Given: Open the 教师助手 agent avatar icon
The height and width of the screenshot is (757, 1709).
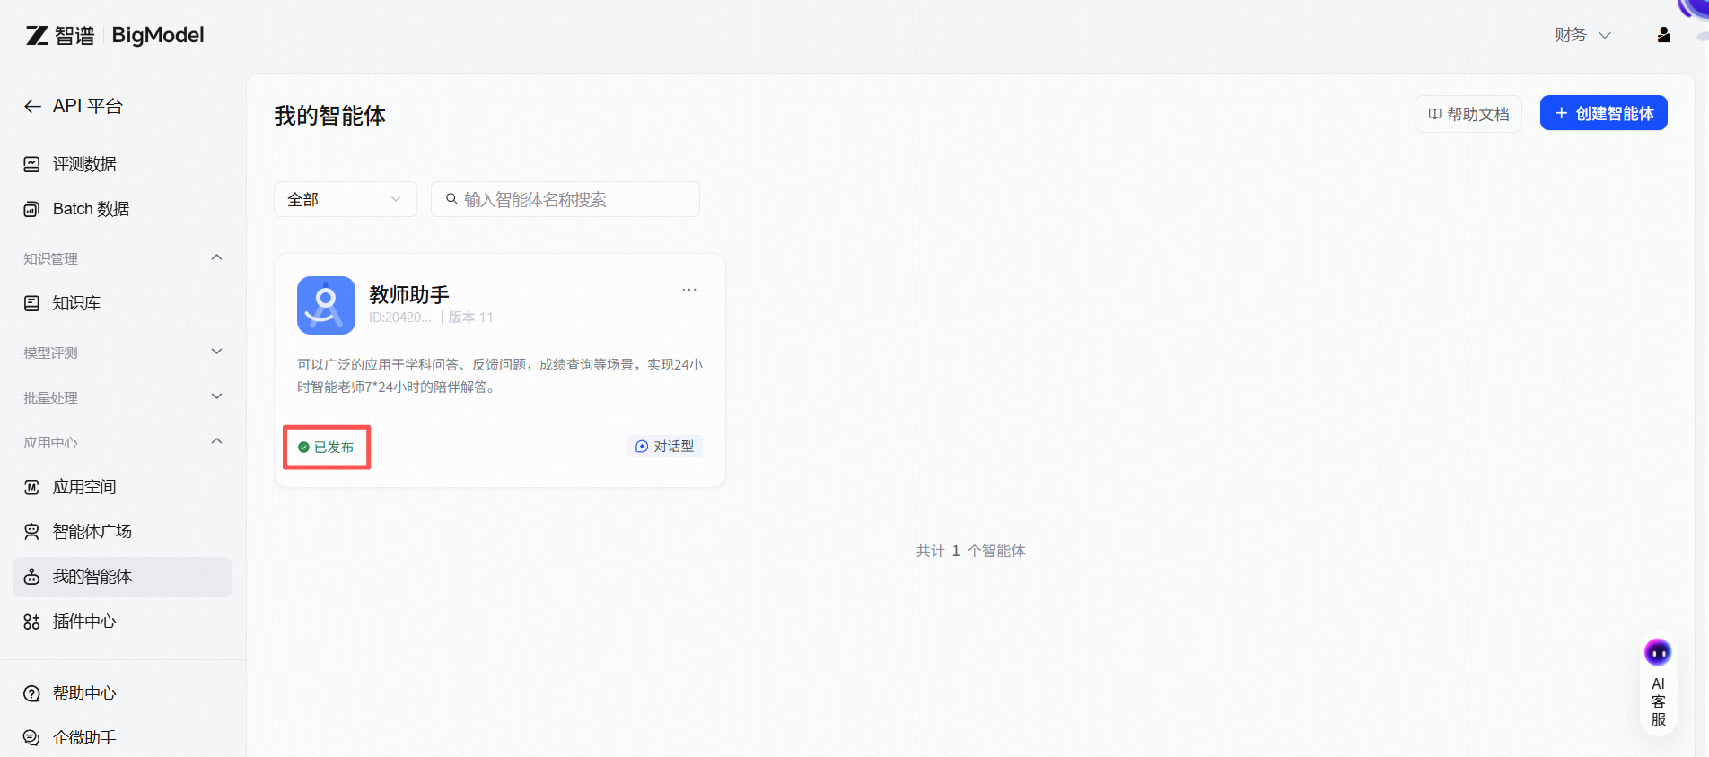Looking at the screenshot, I should tap(326, 305).
